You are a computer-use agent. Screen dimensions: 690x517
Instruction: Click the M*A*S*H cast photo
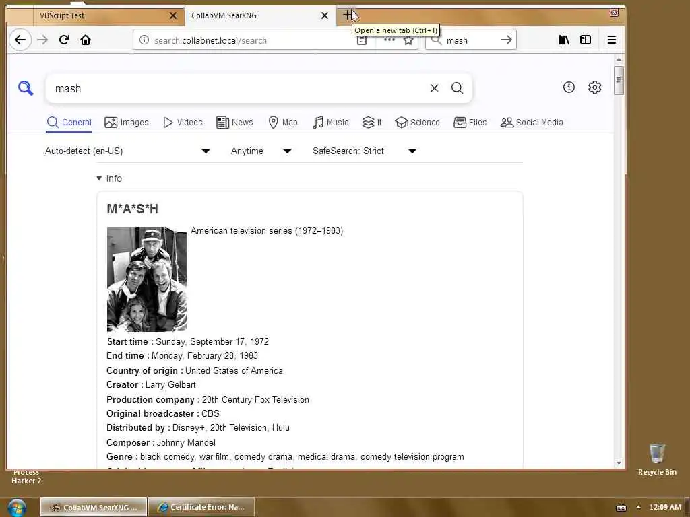(x=146, y=279)
